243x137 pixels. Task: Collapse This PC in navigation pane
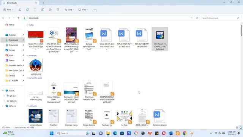3,91
